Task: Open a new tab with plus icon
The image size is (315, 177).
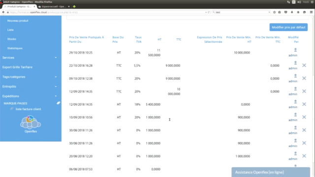Action: 74,6
